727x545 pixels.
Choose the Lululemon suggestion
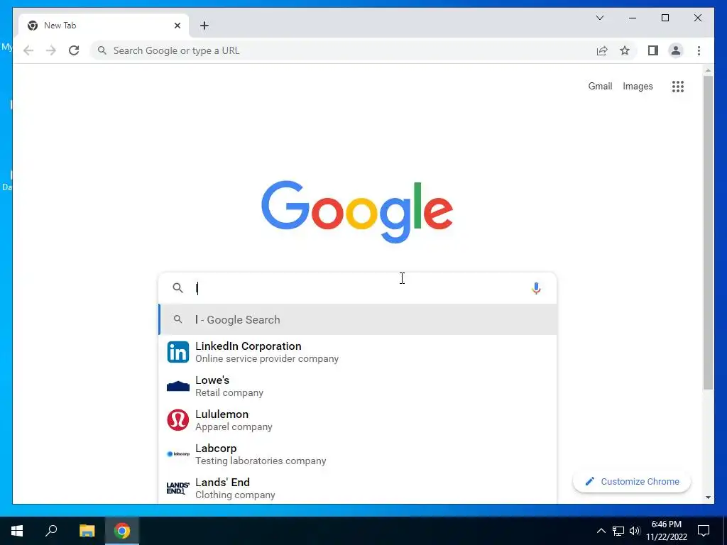(x=358, y=420)
